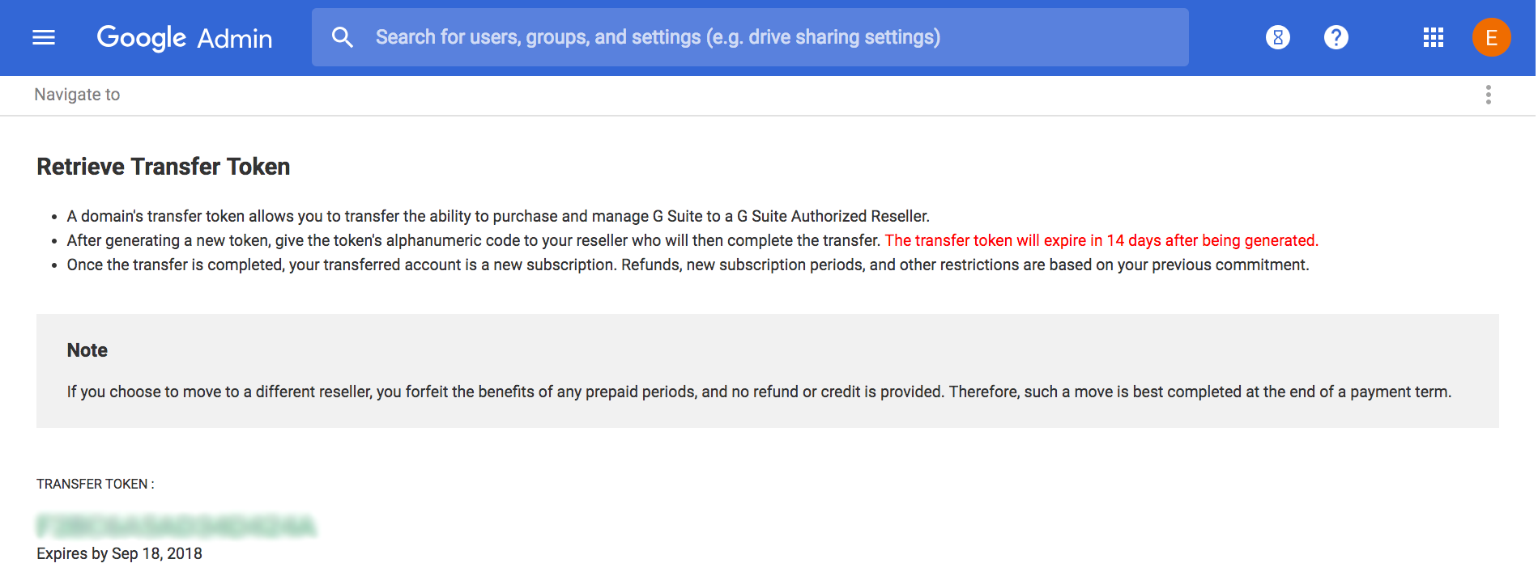Click the Expires by Sep 18, 2018 text
The width and height of the screenshot is (1538, 576).
[x=119, y=554]
